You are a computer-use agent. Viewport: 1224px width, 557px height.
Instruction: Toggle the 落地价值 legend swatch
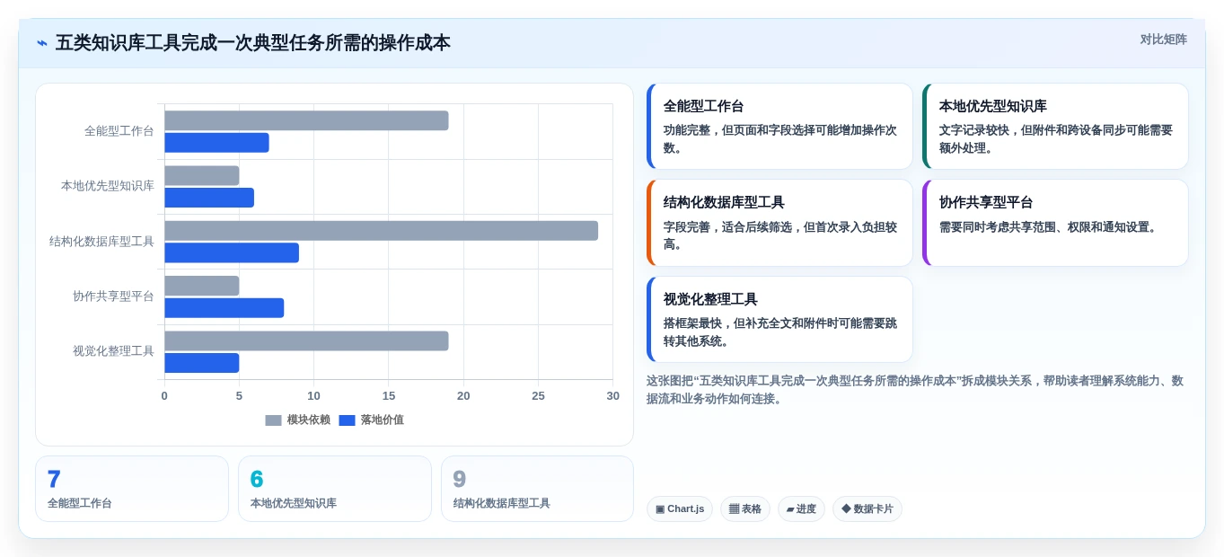click(x=347, y=420)
